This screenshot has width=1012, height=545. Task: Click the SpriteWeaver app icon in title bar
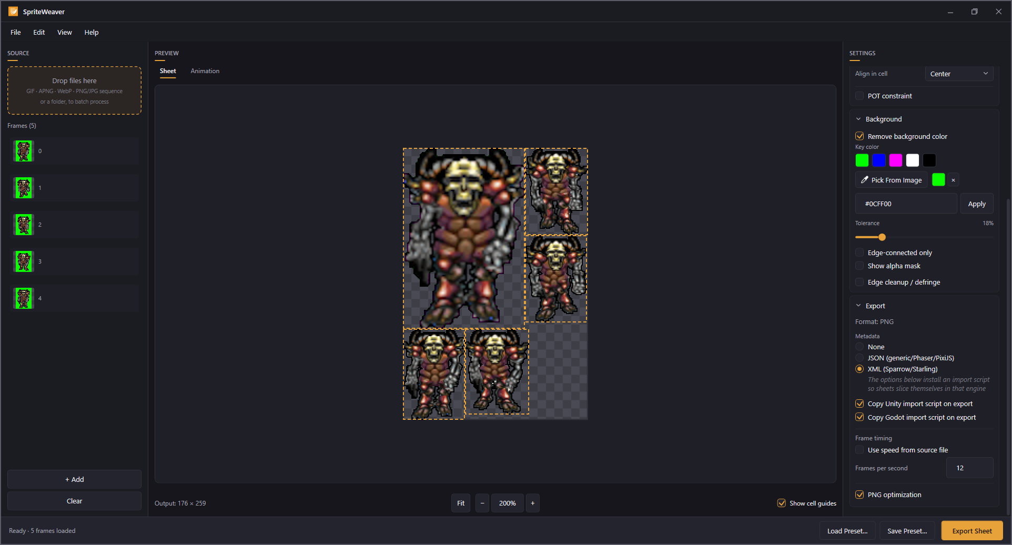[x=13, y=12]
